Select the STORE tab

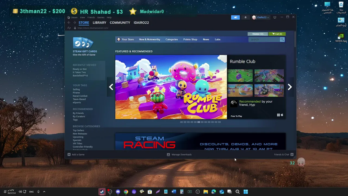coord(84,23)
